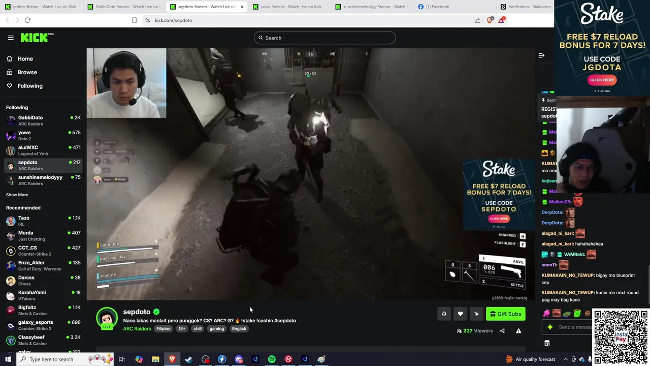Image resolution: width=650 pixels, height=366 pixels.
Task: Click the sepdoto channel name
Action: coord(137,312)
